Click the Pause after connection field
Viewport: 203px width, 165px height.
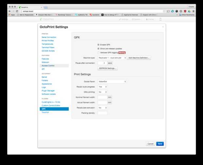click(x=102, y=63)
